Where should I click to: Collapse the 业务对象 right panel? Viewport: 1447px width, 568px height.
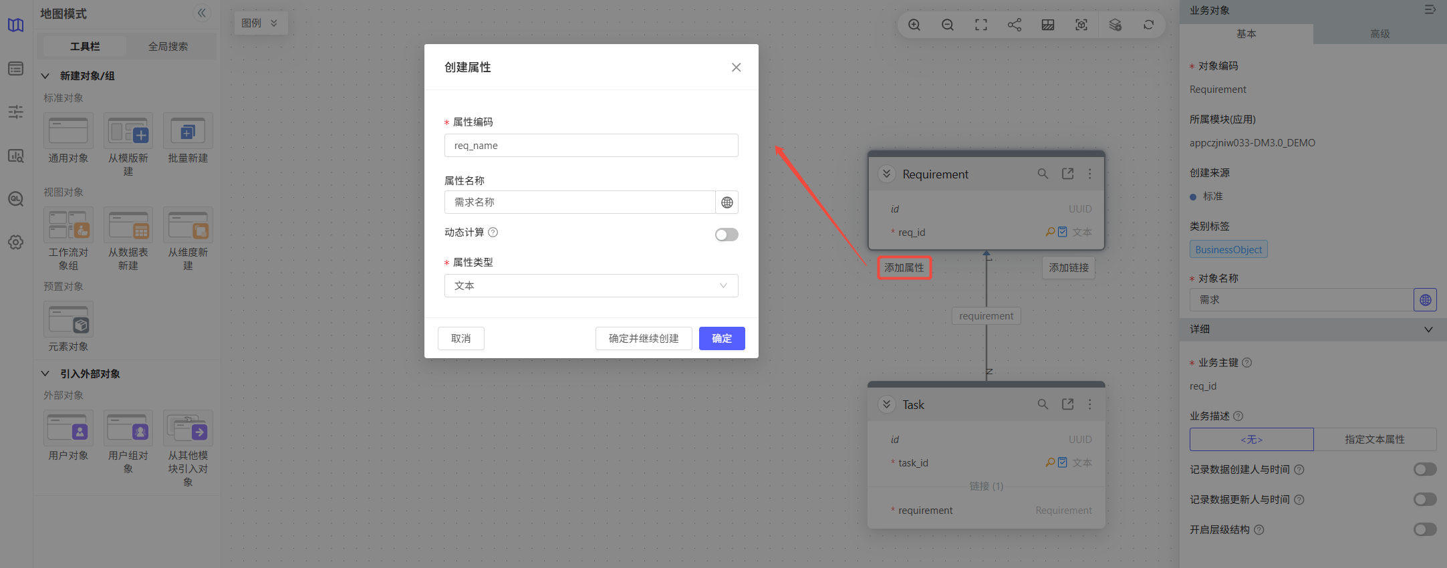(1430, 10)
